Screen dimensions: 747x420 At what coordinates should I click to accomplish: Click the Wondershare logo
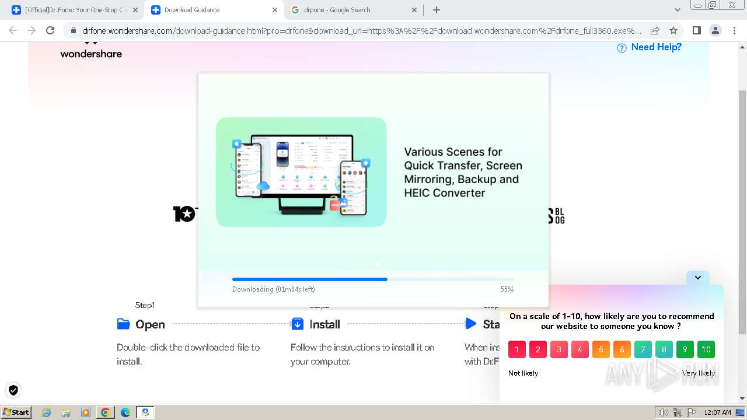91,50
